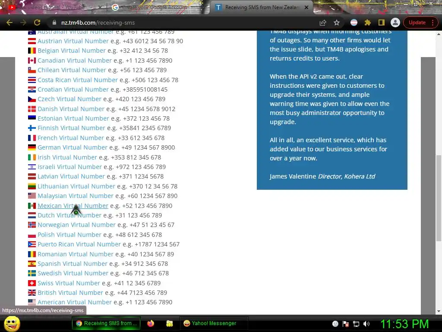Open Latvian Virtual Number link
This screenshot has width=442, height=332.
point(71,176)
